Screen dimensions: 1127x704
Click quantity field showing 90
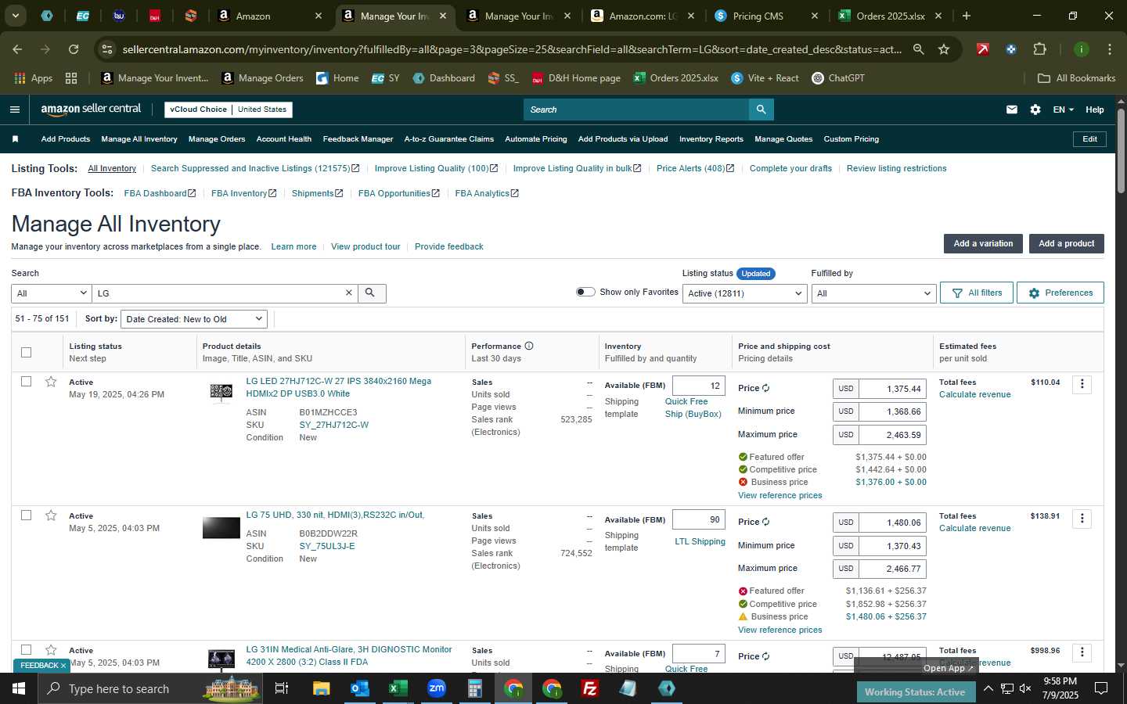click(699, 519)
